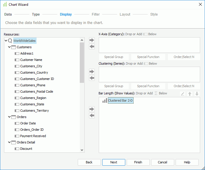Click the field icon beside Customers_City
The width and height of the screenshot is (205, 170).
17,66
